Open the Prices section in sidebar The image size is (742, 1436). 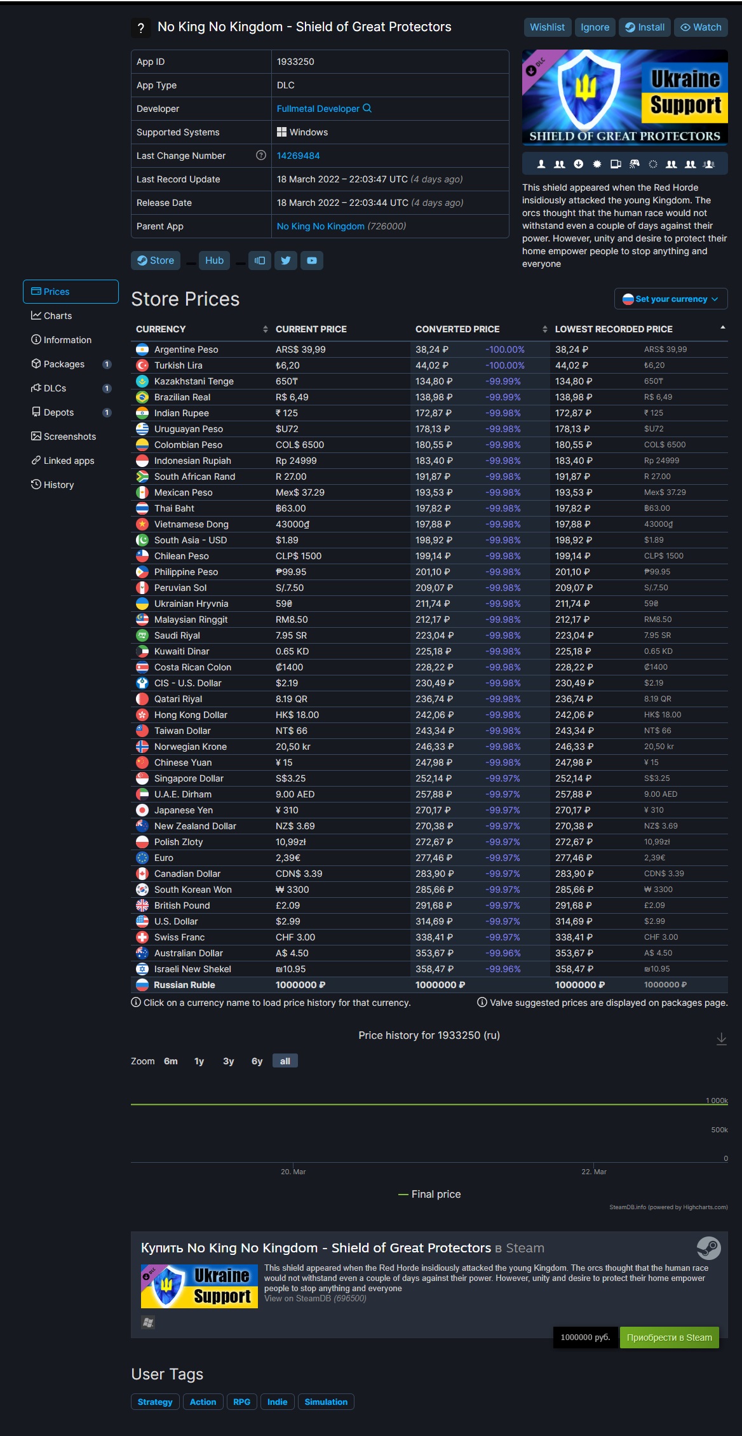[71, 292]
